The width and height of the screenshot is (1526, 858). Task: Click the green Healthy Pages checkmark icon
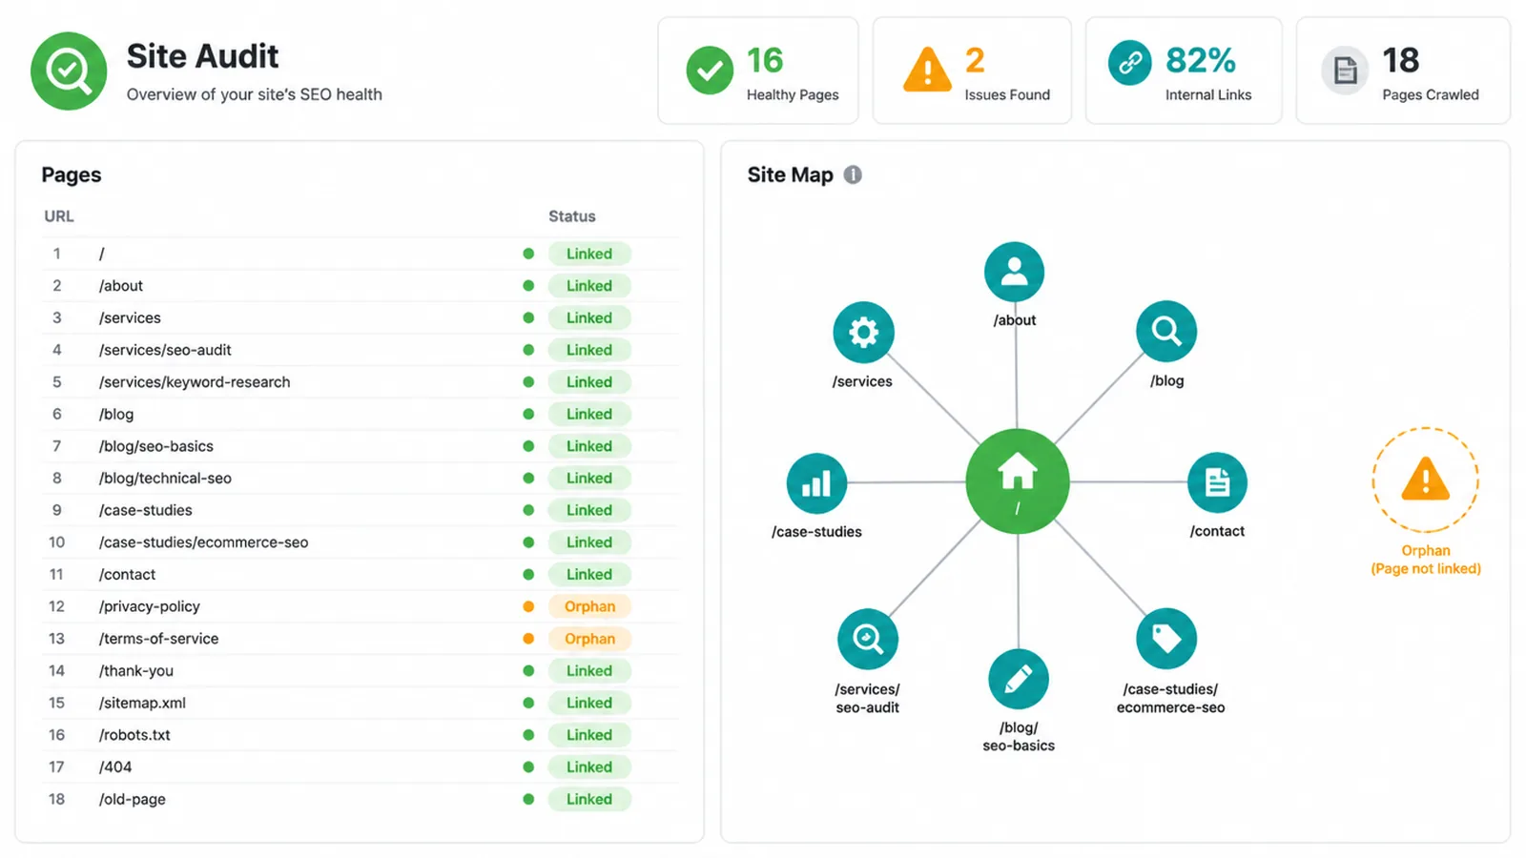tap(710, 71)
